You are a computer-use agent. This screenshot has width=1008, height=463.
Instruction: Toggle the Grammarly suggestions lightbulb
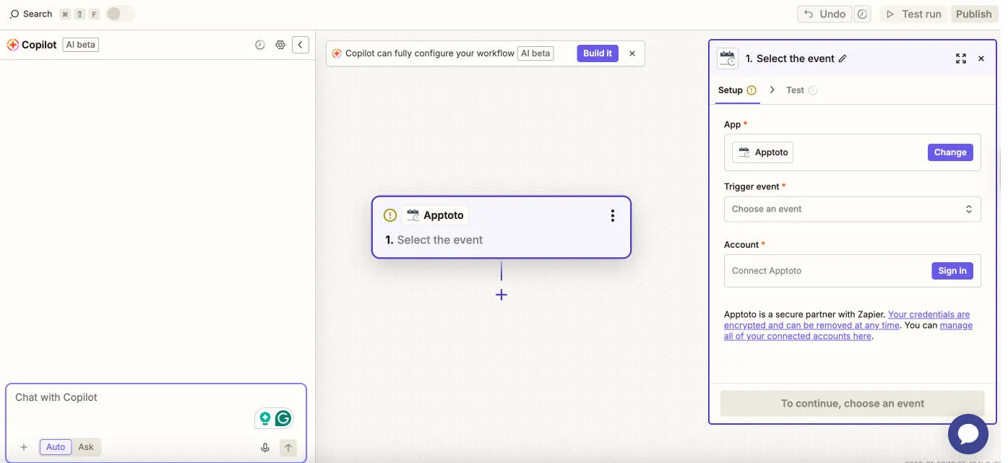point(264,417)
